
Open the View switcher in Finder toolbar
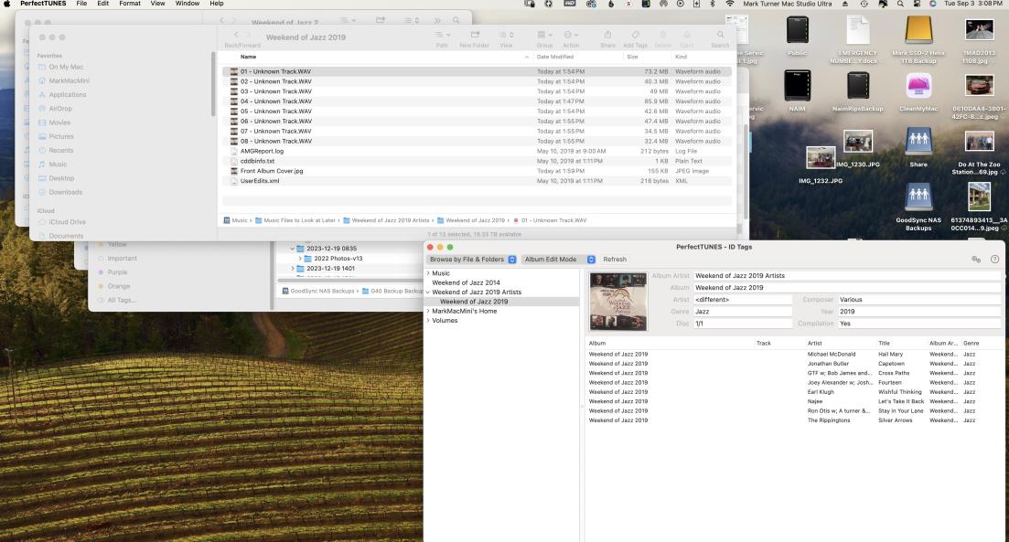pyautogui.click(x=507, y=35)
